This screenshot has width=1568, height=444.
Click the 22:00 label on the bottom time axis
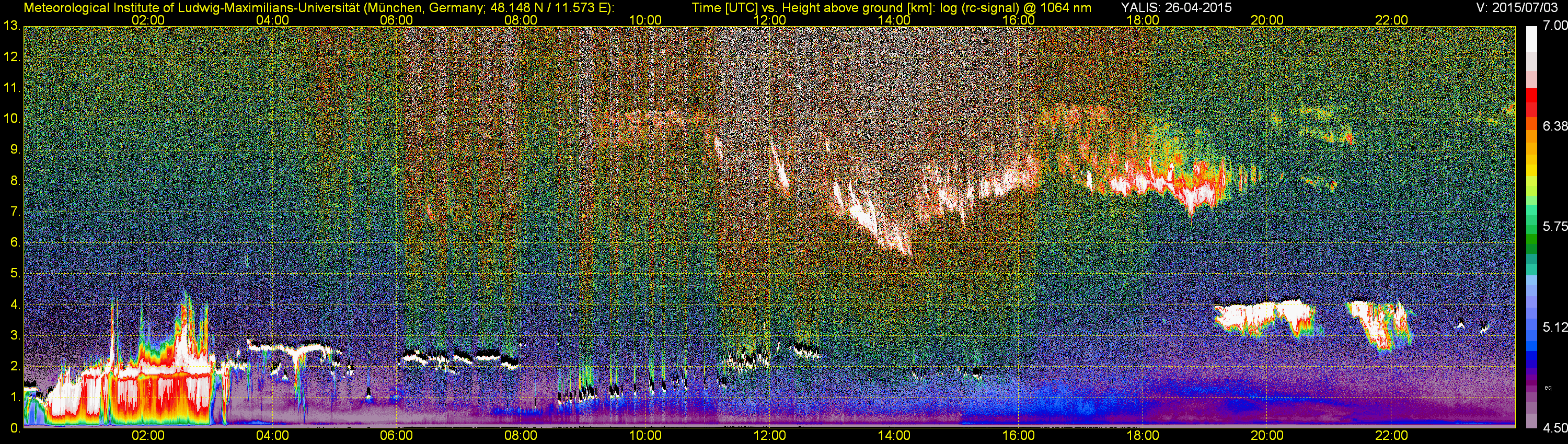(x=1391, y=436)
